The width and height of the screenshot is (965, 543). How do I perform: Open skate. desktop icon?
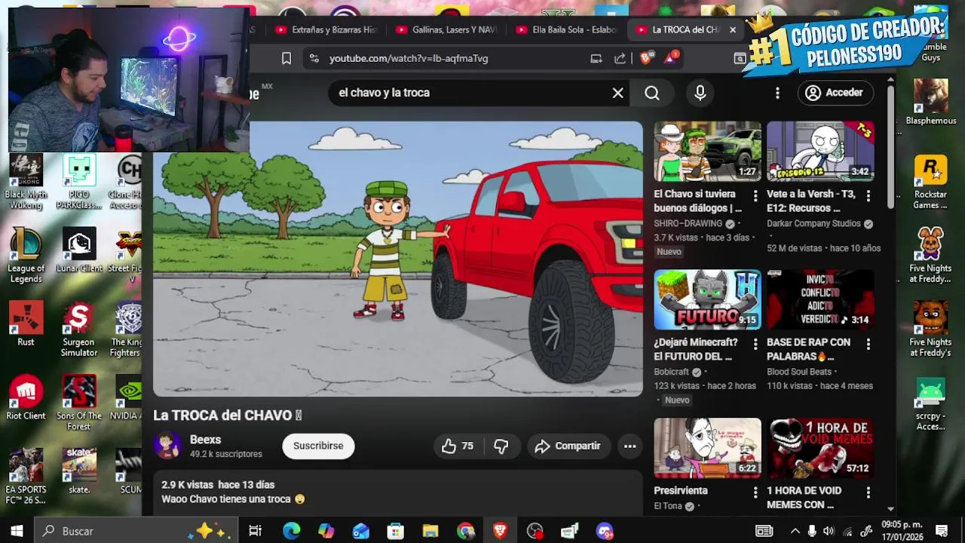click(x=79, y=471)
